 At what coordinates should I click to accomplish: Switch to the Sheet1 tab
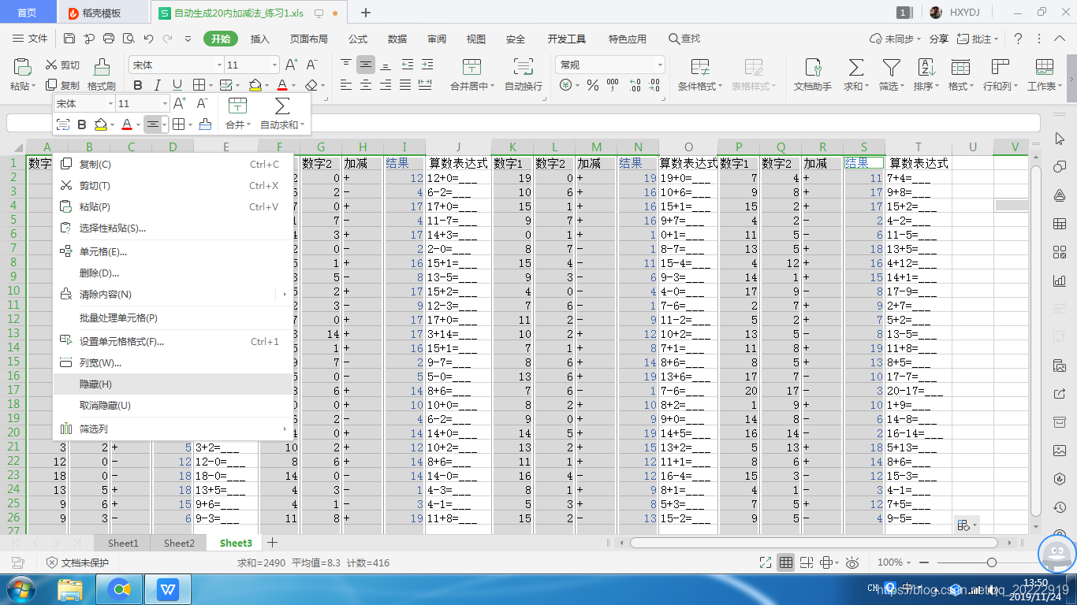pos(123,543)
